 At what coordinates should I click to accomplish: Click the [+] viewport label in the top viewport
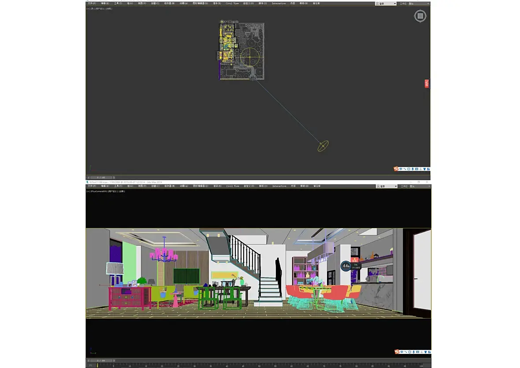point(88,9)
